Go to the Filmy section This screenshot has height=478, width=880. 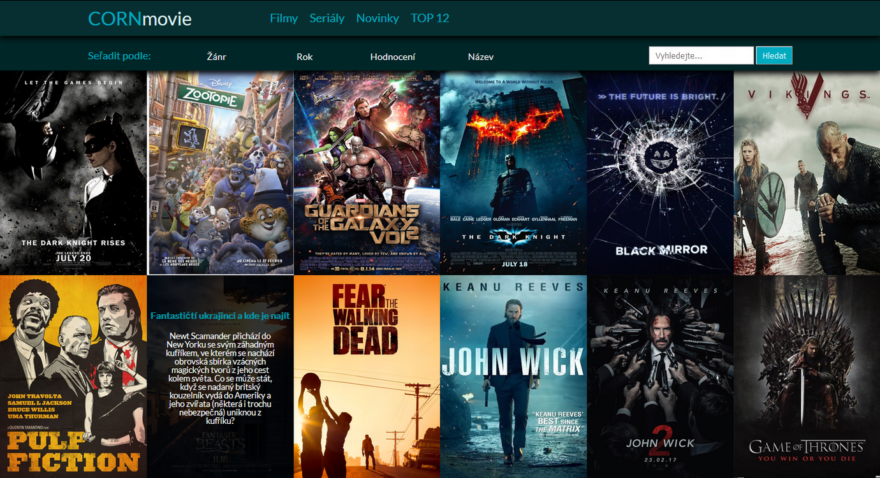pyautogui.click(x=284, y=18)
